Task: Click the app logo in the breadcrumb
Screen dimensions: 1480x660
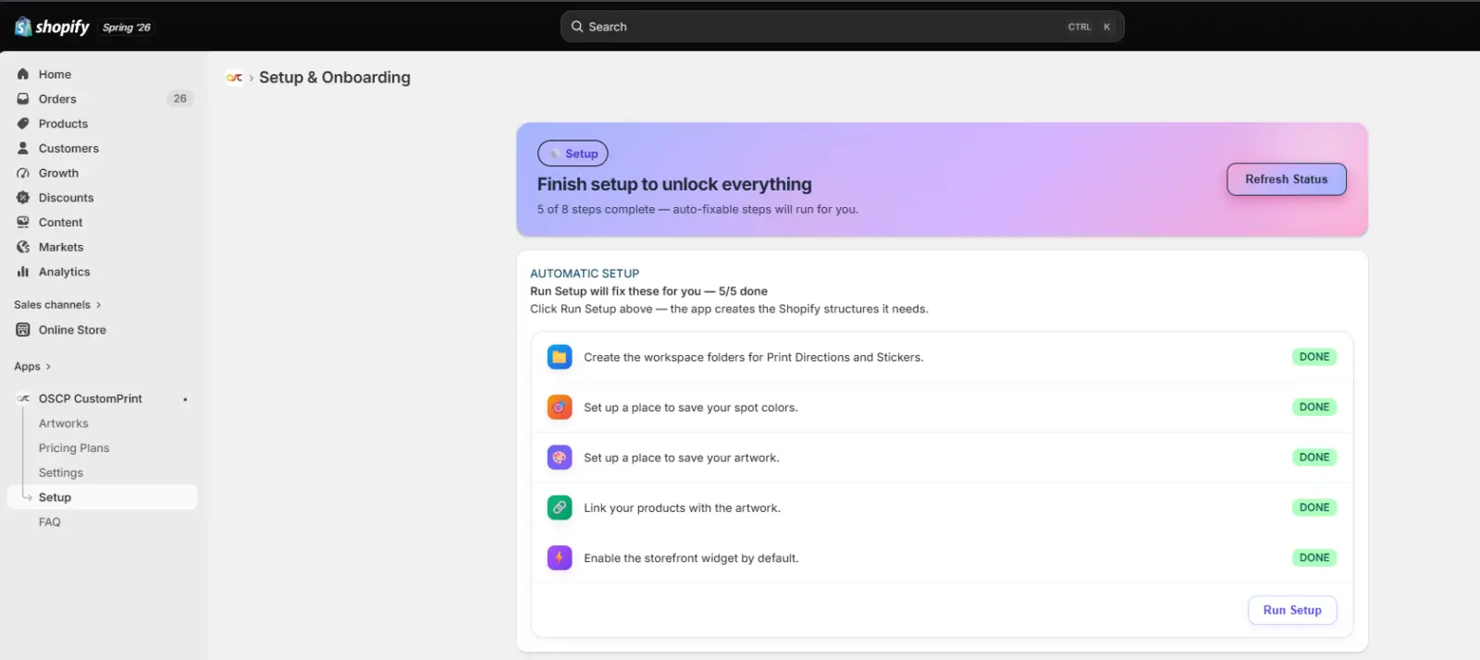Action: click(x=234, y=78)
